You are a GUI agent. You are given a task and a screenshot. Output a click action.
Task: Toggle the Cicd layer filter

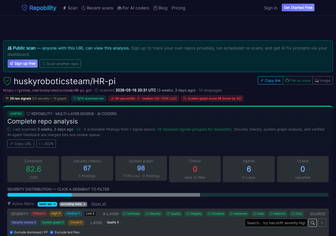(297, 214)
